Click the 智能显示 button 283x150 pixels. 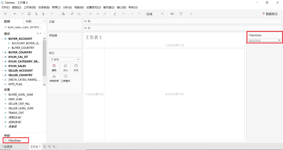tap(270, 14)
